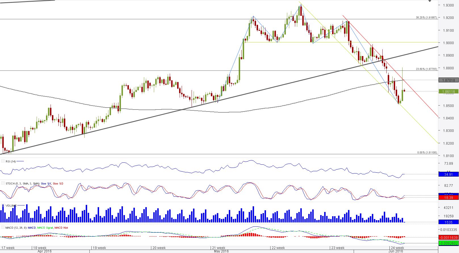This screenshot has width=459, height=253.
Task: Click the 1.8100 price axis value
Action: [449, 156]
